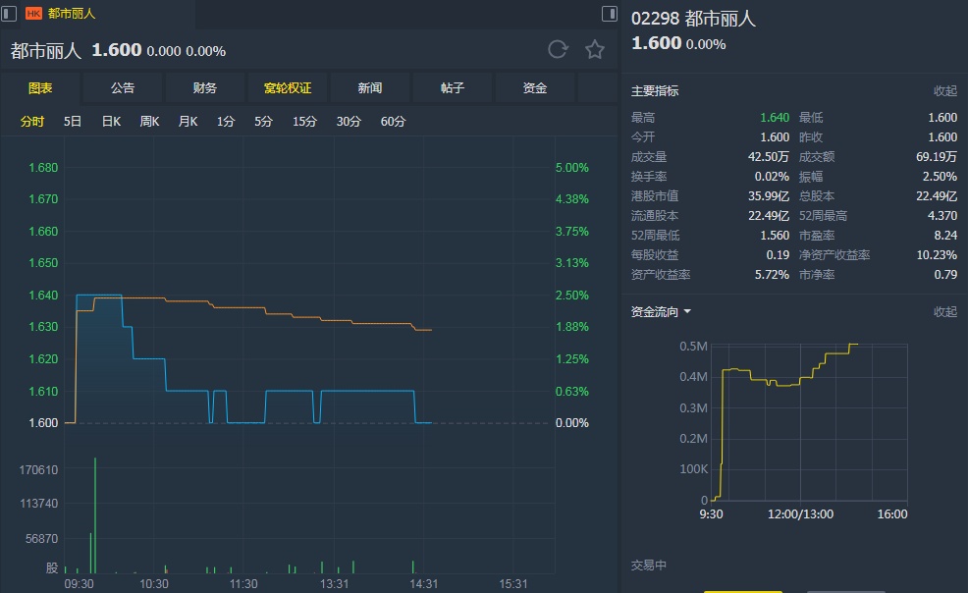Select the 30分 interval
968x593 pixels.
coord(349,122)
